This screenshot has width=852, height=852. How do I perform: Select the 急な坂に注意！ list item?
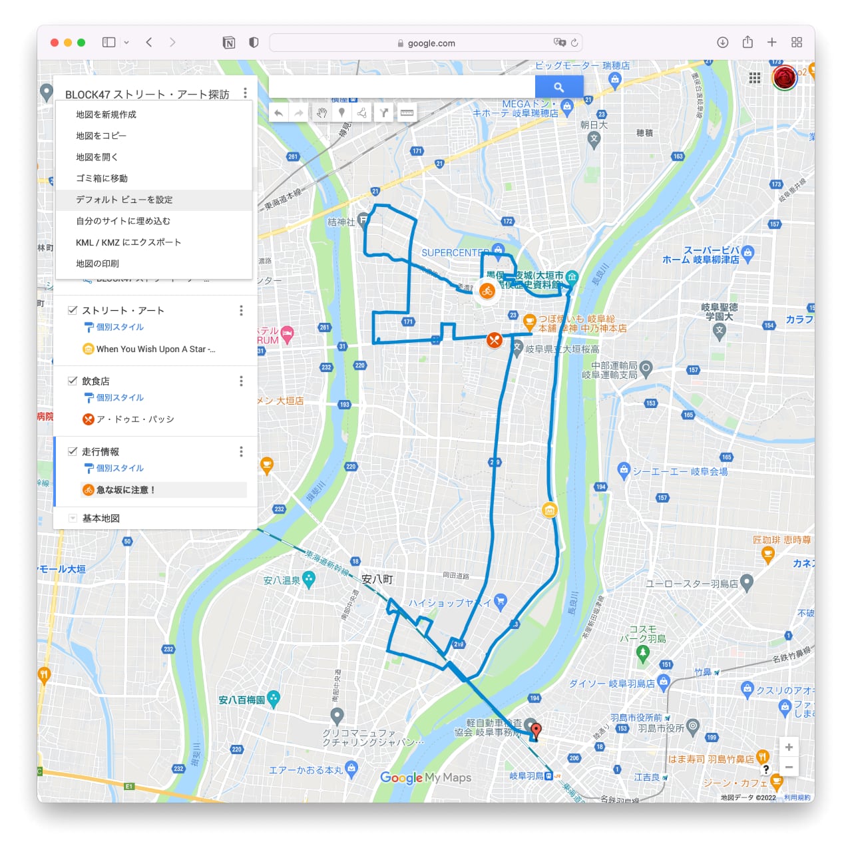(x=126, y=490)
